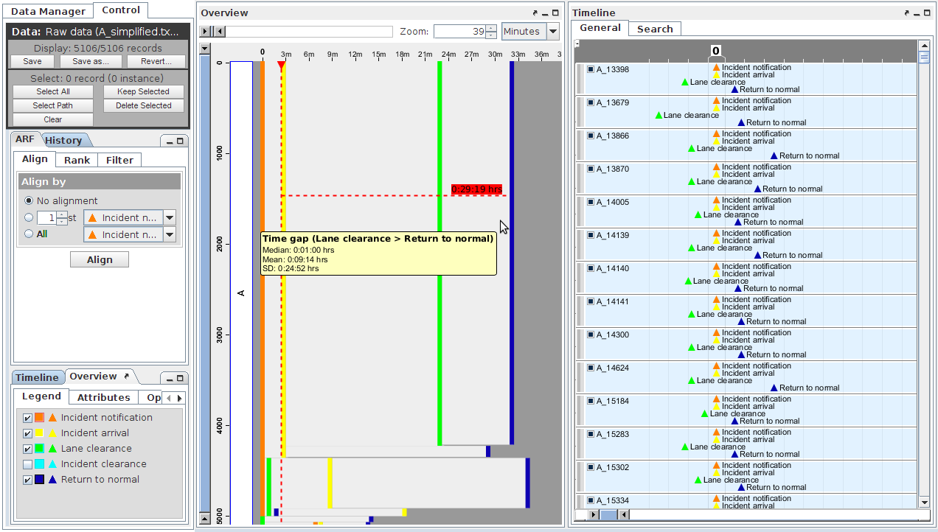
Task: Click the detach icon in Overview panel header
Action: pos(535,13)
